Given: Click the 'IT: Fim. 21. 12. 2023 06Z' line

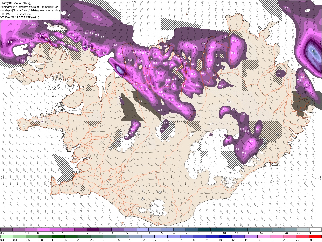Looking at the screenshot, I should point(16,14).
